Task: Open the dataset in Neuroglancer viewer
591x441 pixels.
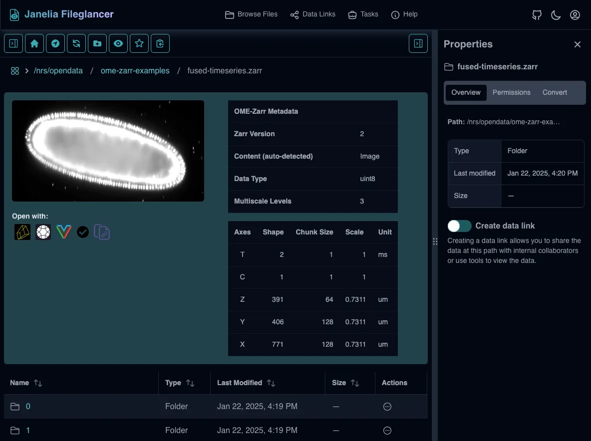Action: (22, 231)
